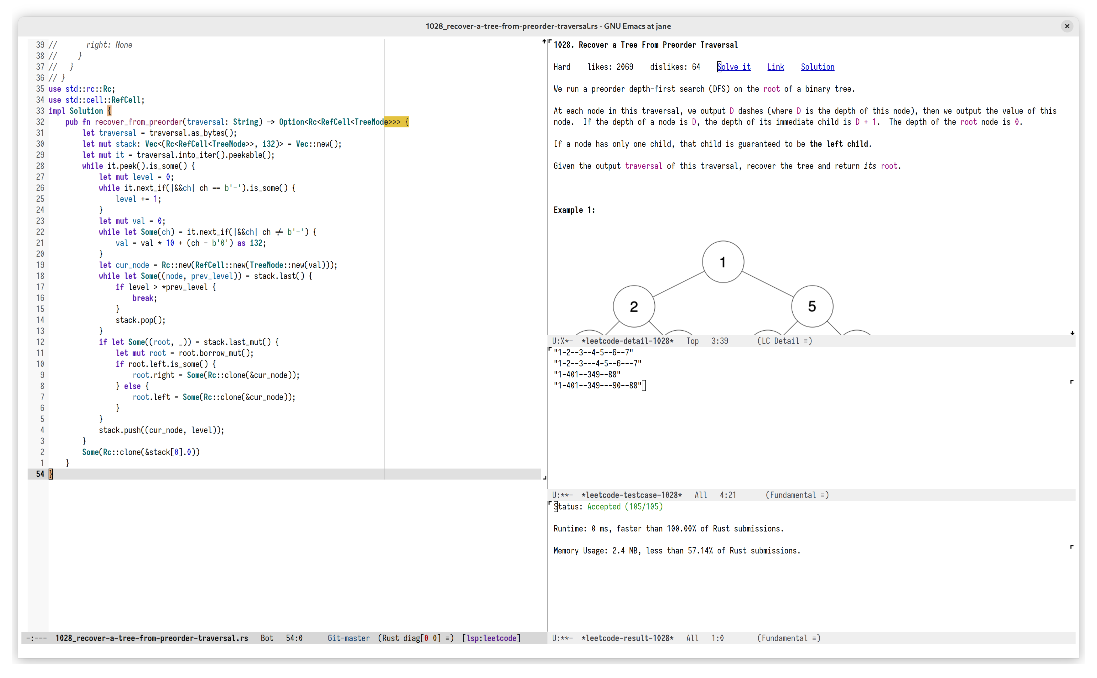Click tree node 2 in the example image
Viewport: 1097px width, 678px height.
[633, 306]
